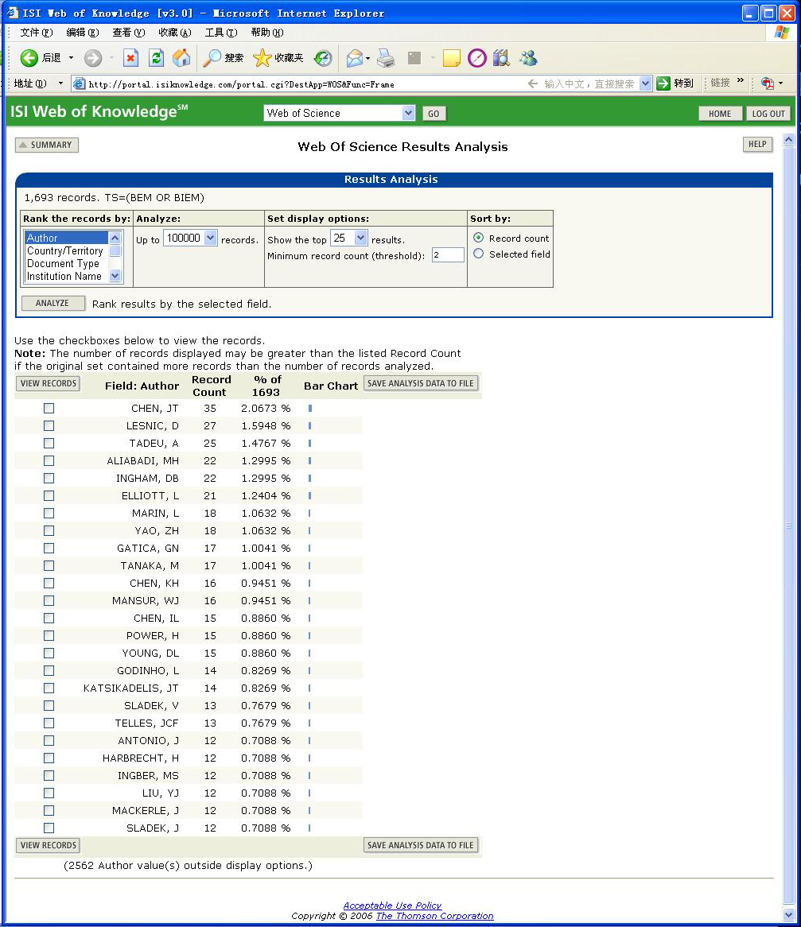The height and width of the screenshot is (927, 801).
Task: Click the Mail envelope toolbar icon
Action: click(x=354, y=58)
